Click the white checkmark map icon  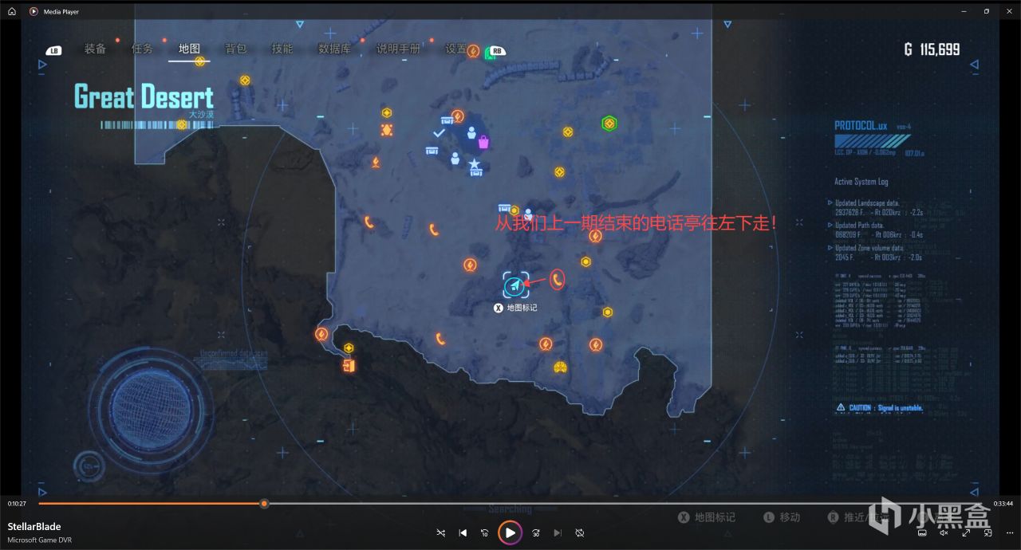coord(438,132)
